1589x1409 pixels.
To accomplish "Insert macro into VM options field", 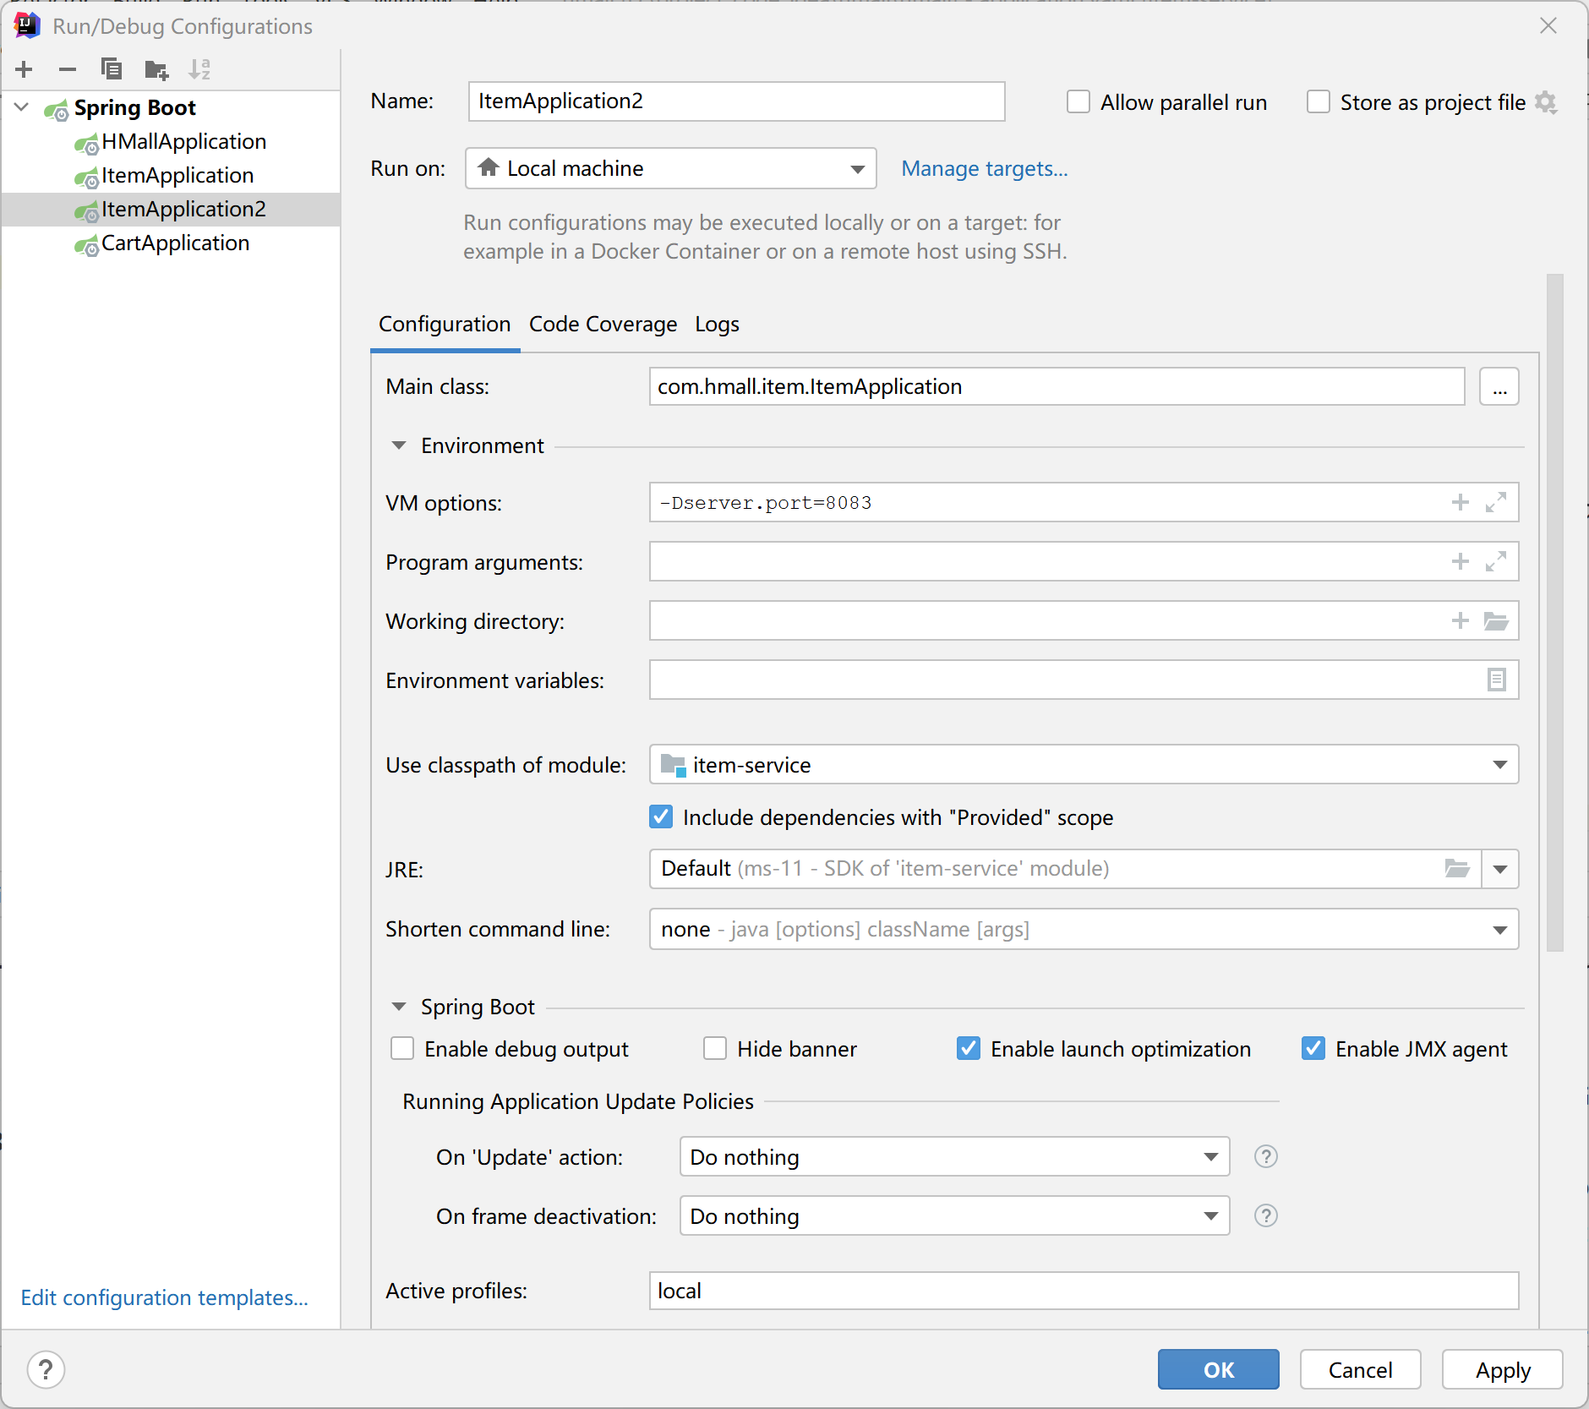I will pyautogui.click(x=1460, y=503).
